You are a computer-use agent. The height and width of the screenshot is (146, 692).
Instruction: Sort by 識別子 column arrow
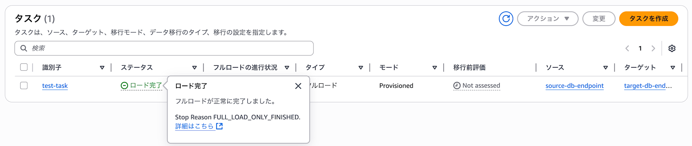click(102, 68)
